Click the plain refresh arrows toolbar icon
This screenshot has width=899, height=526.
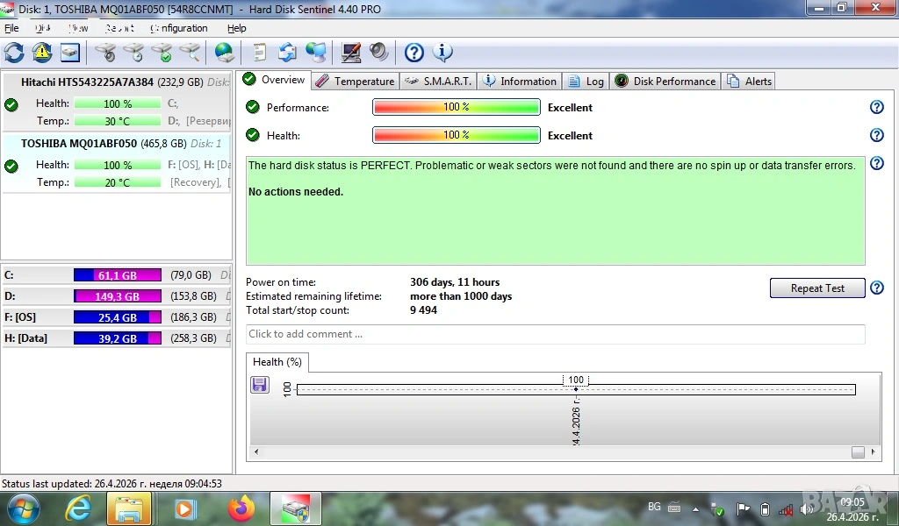[x=14, y=53]
